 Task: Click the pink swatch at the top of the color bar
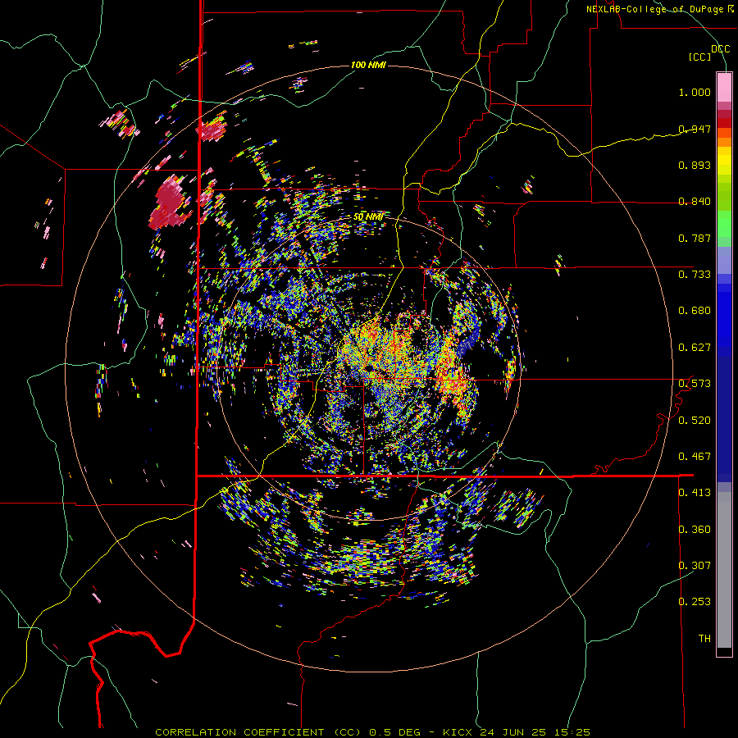724,87
